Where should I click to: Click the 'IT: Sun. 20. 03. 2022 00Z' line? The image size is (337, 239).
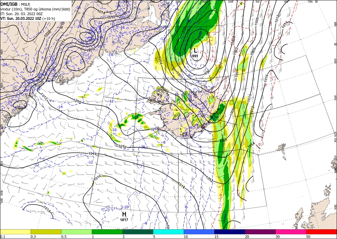point(22,14)
